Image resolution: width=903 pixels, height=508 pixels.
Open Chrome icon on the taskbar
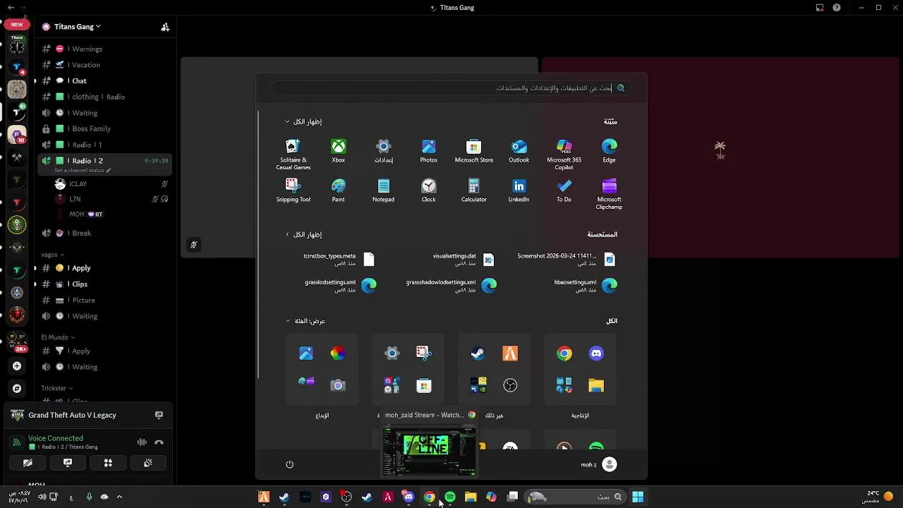429,497
